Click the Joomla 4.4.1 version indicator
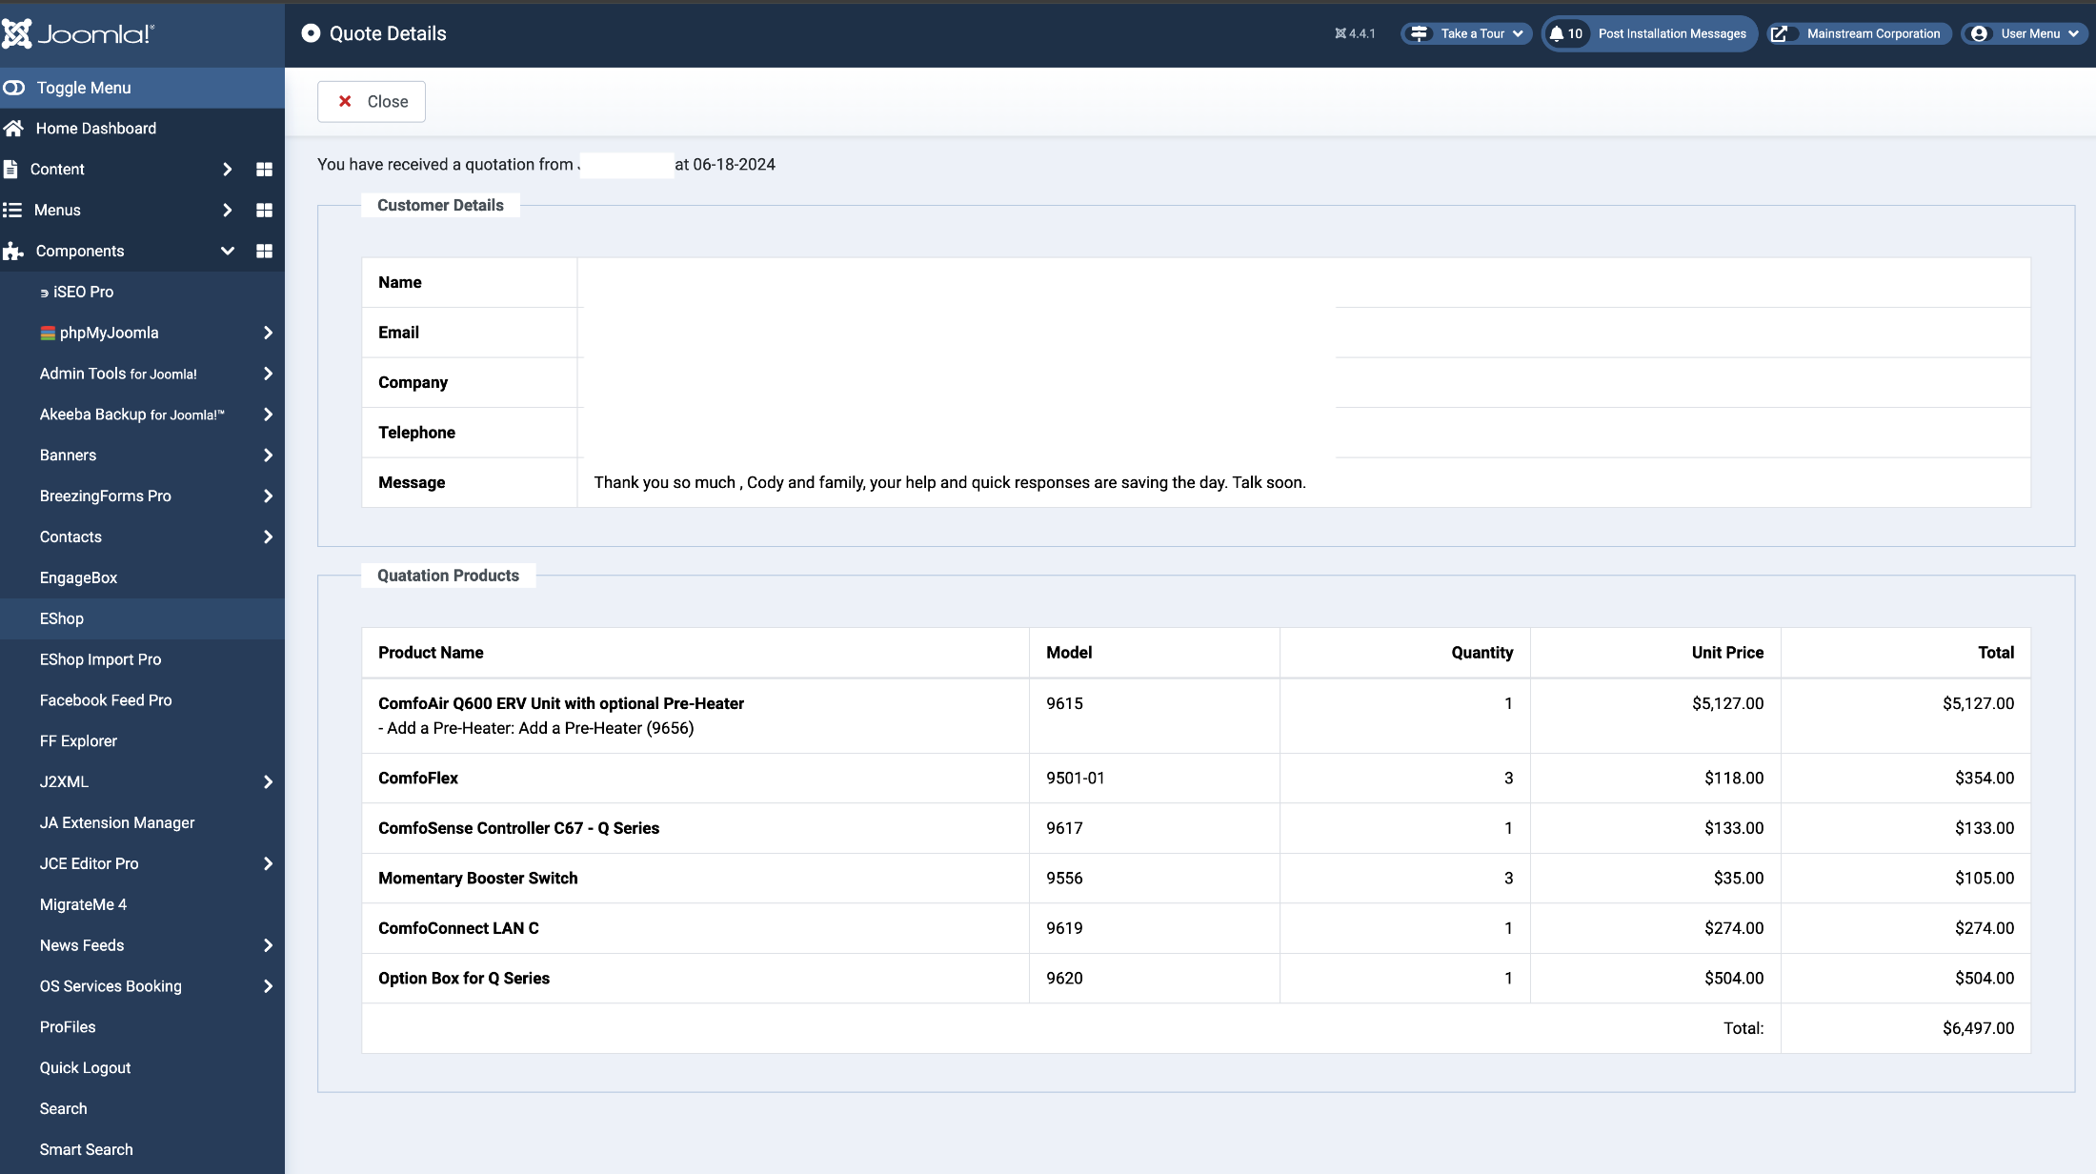The width and height of the screenshot is (2096, 1174). (1355, 33)
